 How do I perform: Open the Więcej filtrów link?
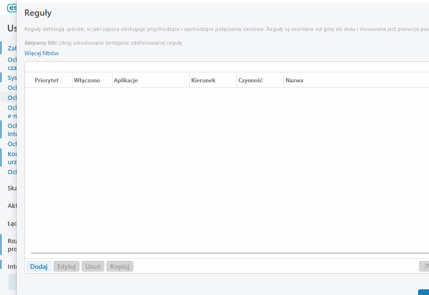pos(41,53)
